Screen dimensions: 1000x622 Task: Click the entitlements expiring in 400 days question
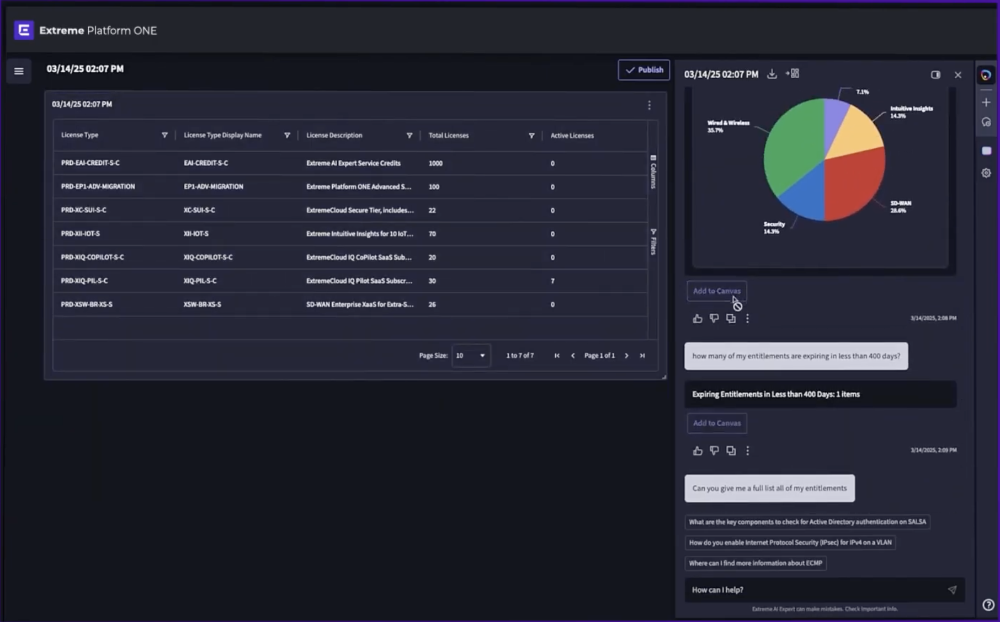[x=796, y=356]
